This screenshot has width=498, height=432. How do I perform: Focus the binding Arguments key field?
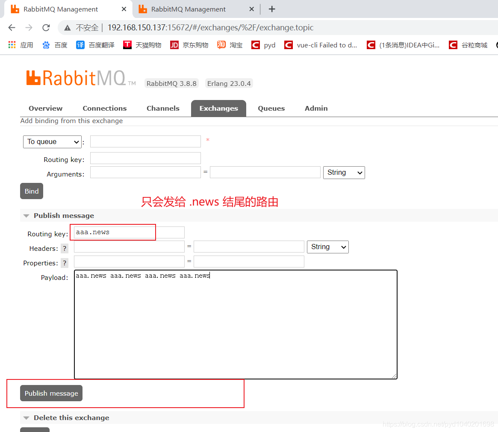145,172
